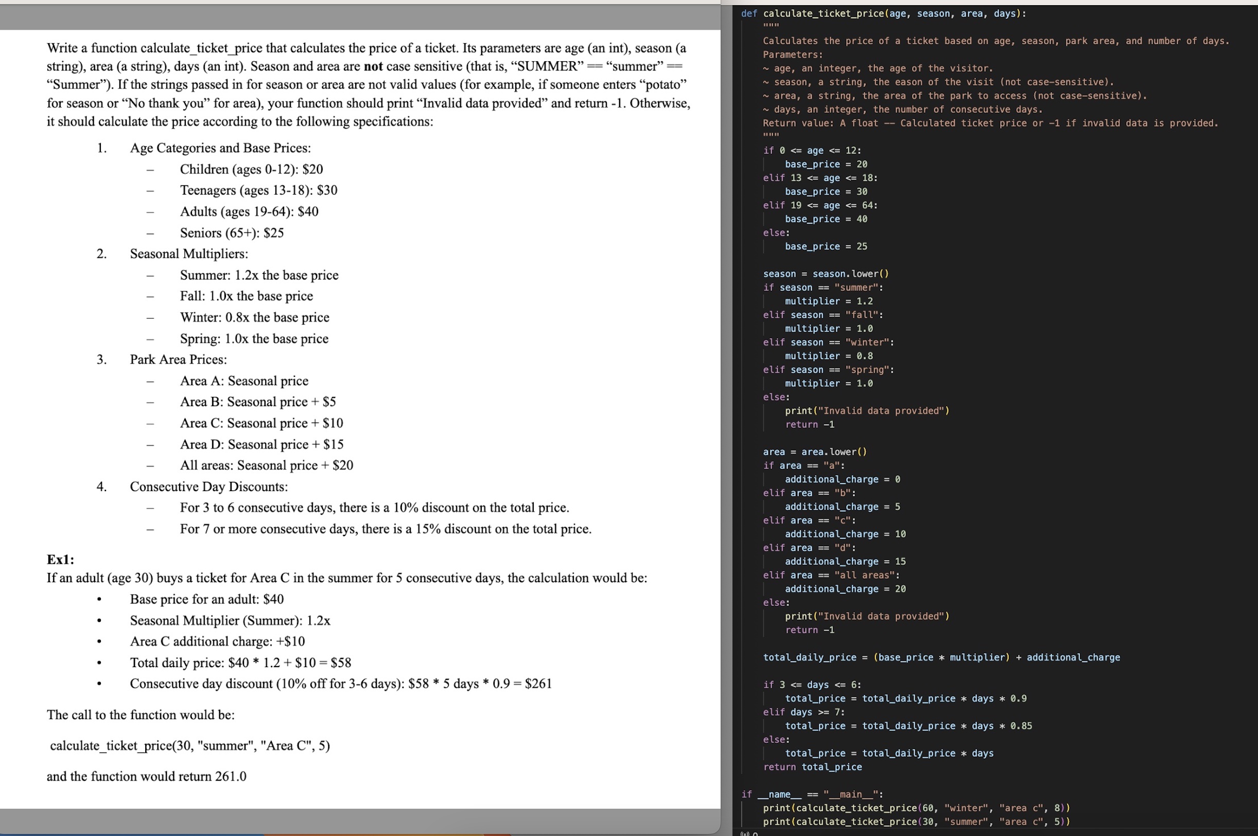Click the return total_price line

pyautogui.click(x=812, y=767)
